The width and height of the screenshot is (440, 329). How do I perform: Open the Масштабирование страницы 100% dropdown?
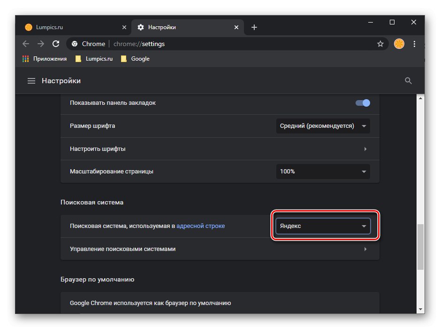(x=323, y=172)
